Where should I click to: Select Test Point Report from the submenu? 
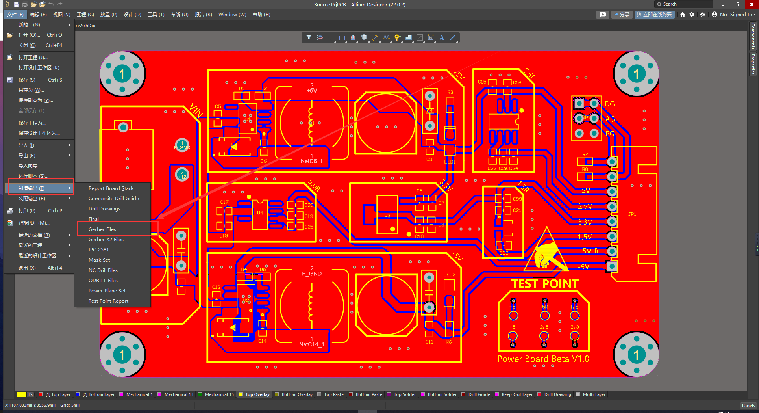pos(108,301)
